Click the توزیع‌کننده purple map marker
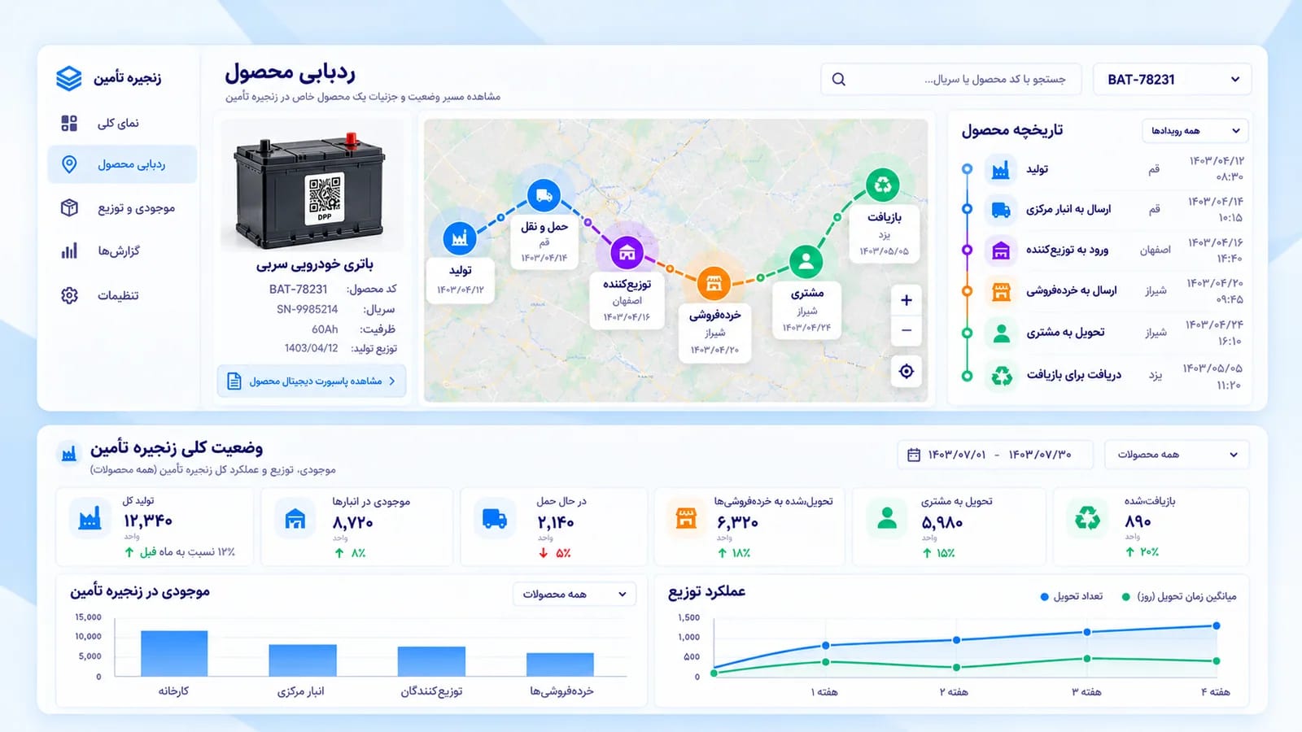1302x732 pixels. point(627,253)
